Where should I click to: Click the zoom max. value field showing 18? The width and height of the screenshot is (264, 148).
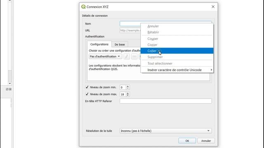click(x=123, y=94)
